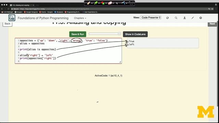The image size is (219, 123).
Task: Open the U-M Weblogin bookmark
Action: tap(7, 12)
